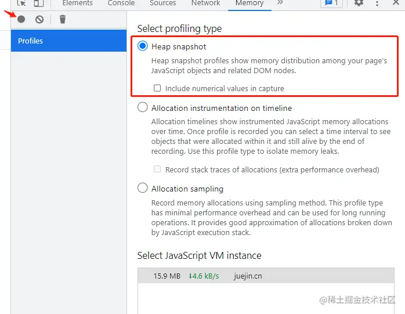Viewport: 405px width, 314px height.
Task: Choose Allocation instrumentation on timeline radio
Action: click(x=143, y=107)
